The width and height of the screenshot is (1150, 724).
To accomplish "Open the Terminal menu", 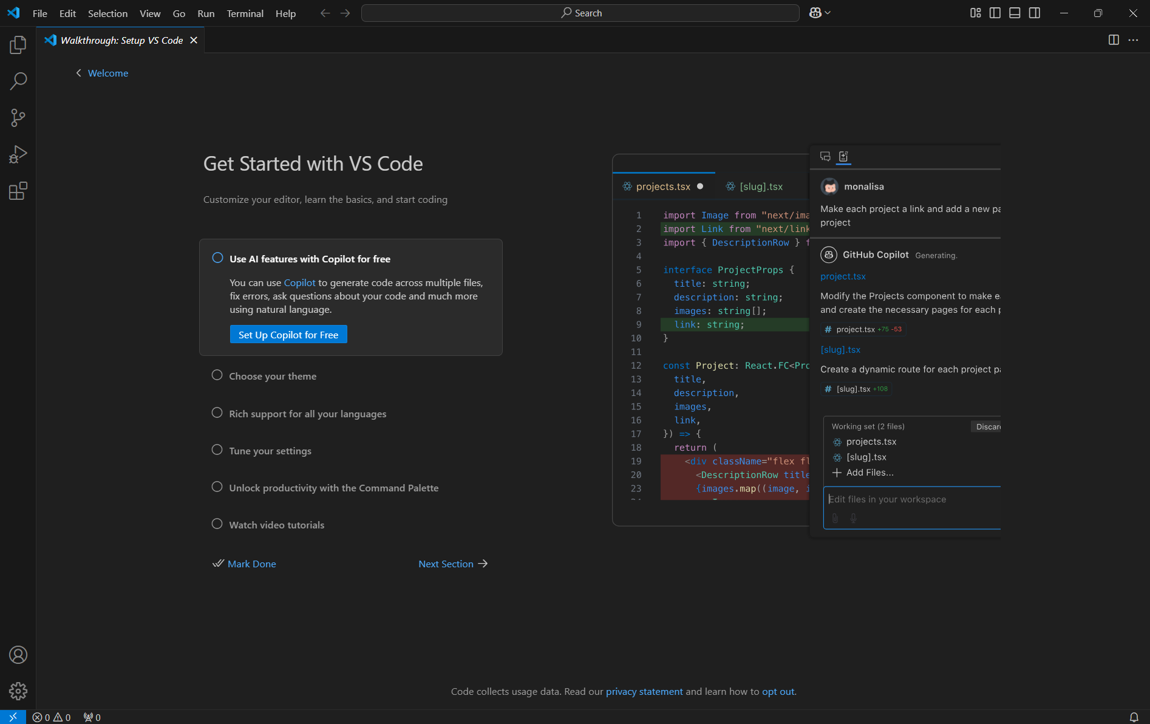I will tap(245, 13).
